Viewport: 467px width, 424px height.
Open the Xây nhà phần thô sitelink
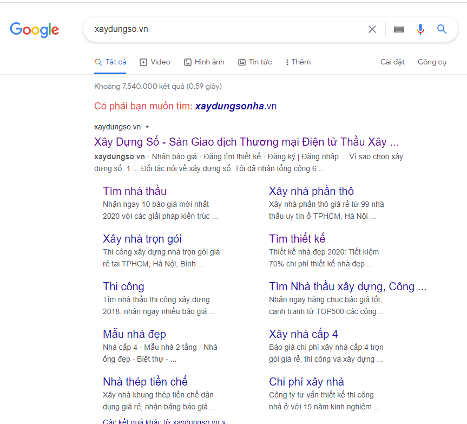(x=311, y=191)
